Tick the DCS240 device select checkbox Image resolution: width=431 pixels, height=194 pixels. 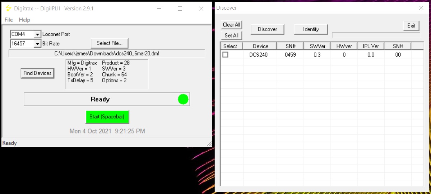click(x=225, y=55)
